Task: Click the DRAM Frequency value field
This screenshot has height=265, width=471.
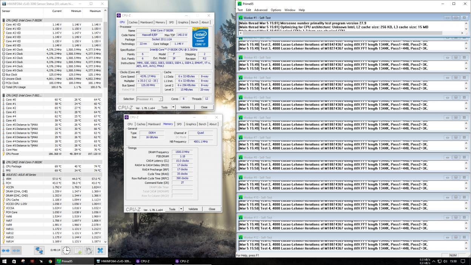Action: [x=182, y=152]
